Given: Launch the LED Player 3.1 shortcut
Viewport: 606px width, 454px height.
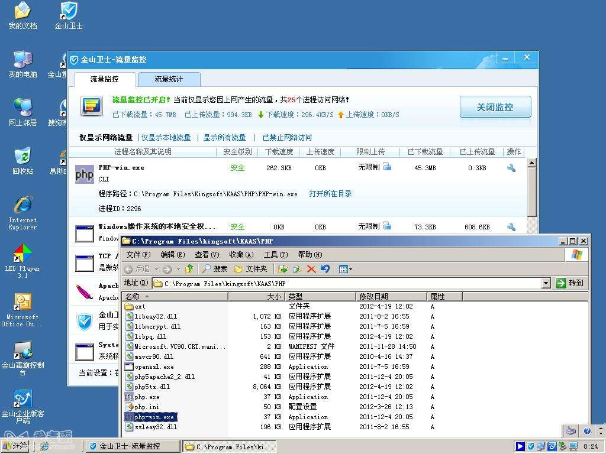Looking at the screenshot, I should (22, 261).
